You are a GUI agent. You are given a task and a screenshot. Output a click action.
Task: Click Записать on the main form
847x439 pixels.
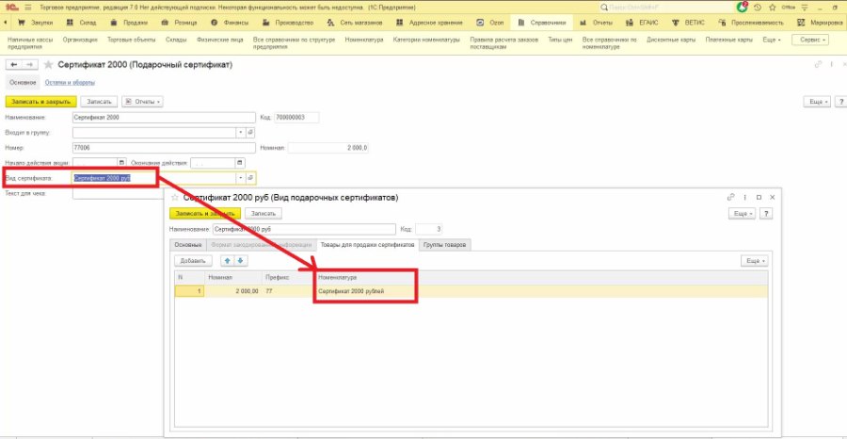[x=99, y=102]
